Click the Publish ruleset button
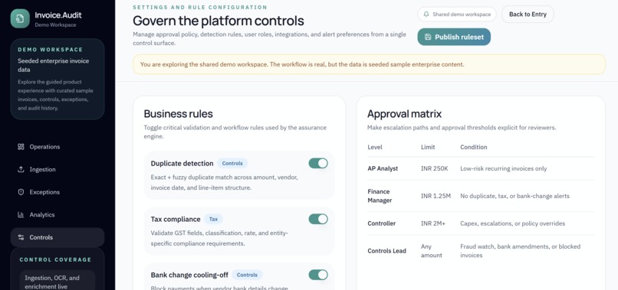The width and height of the screenshot is (618, 290). (454, 37)
